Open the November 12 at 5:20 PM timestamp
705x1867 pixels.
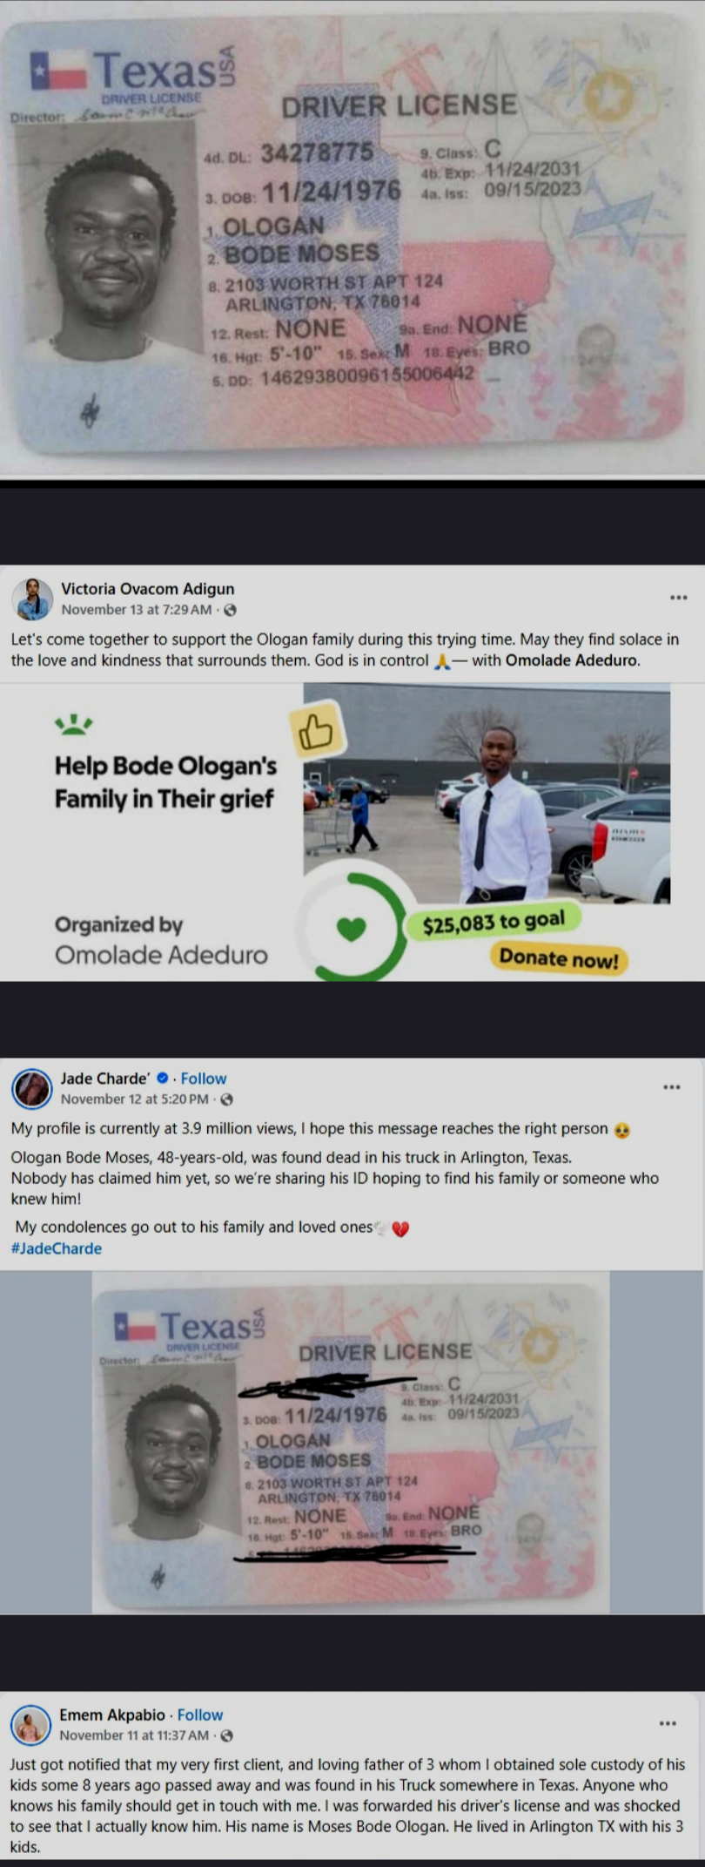pos(135,1099)
